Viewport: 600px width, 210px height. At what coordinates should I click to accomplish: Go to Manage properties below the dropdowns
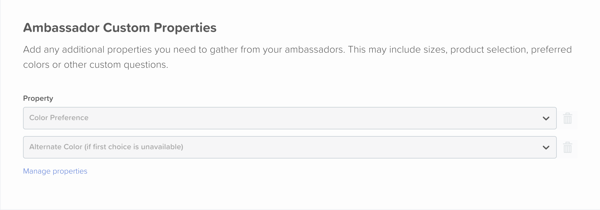pos(55,171)
